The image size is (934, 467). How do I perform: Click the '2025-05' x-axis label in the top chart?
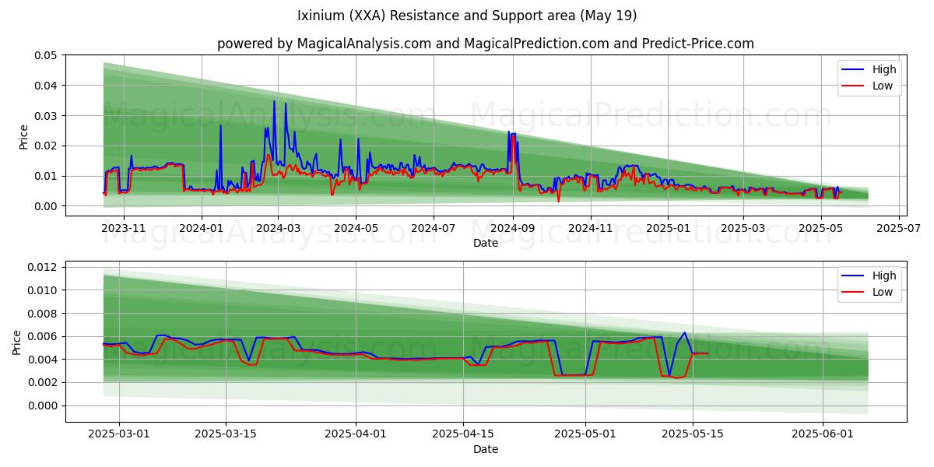pos(820,229)
